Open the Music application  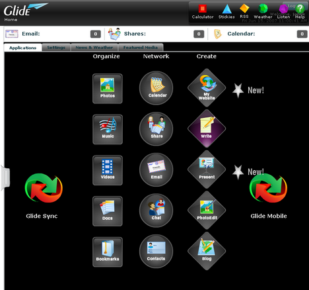point(108,129)
